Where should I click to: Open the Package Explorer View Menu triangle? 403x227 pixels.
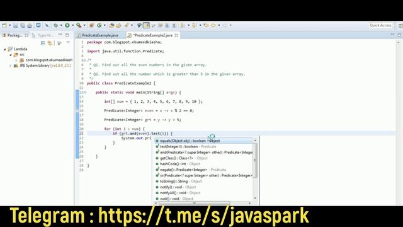(x=68, y=42)
